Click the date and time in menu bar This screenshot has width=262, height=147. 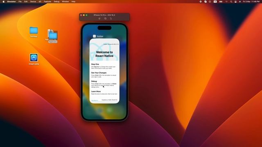pos(251,2)
